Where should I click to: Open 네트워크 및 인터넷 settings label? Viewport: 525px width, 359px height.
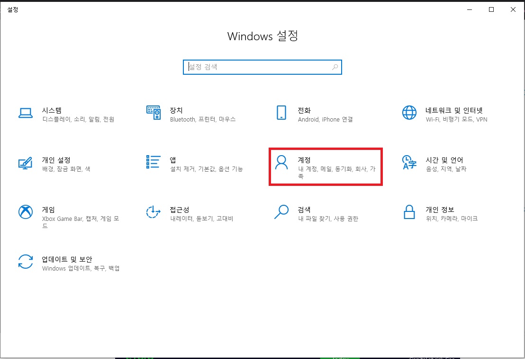coord(454,110)
